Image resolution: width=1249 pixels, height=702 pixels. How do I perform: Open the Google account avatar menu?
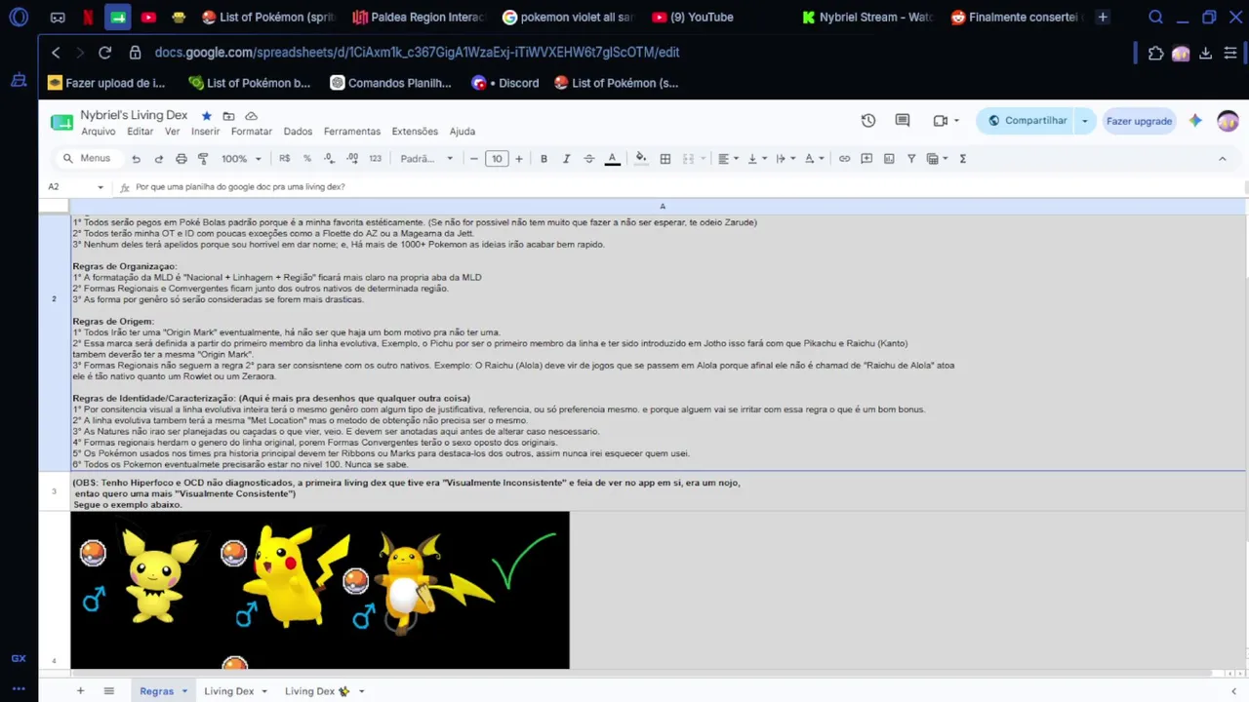coord(1228,121)
